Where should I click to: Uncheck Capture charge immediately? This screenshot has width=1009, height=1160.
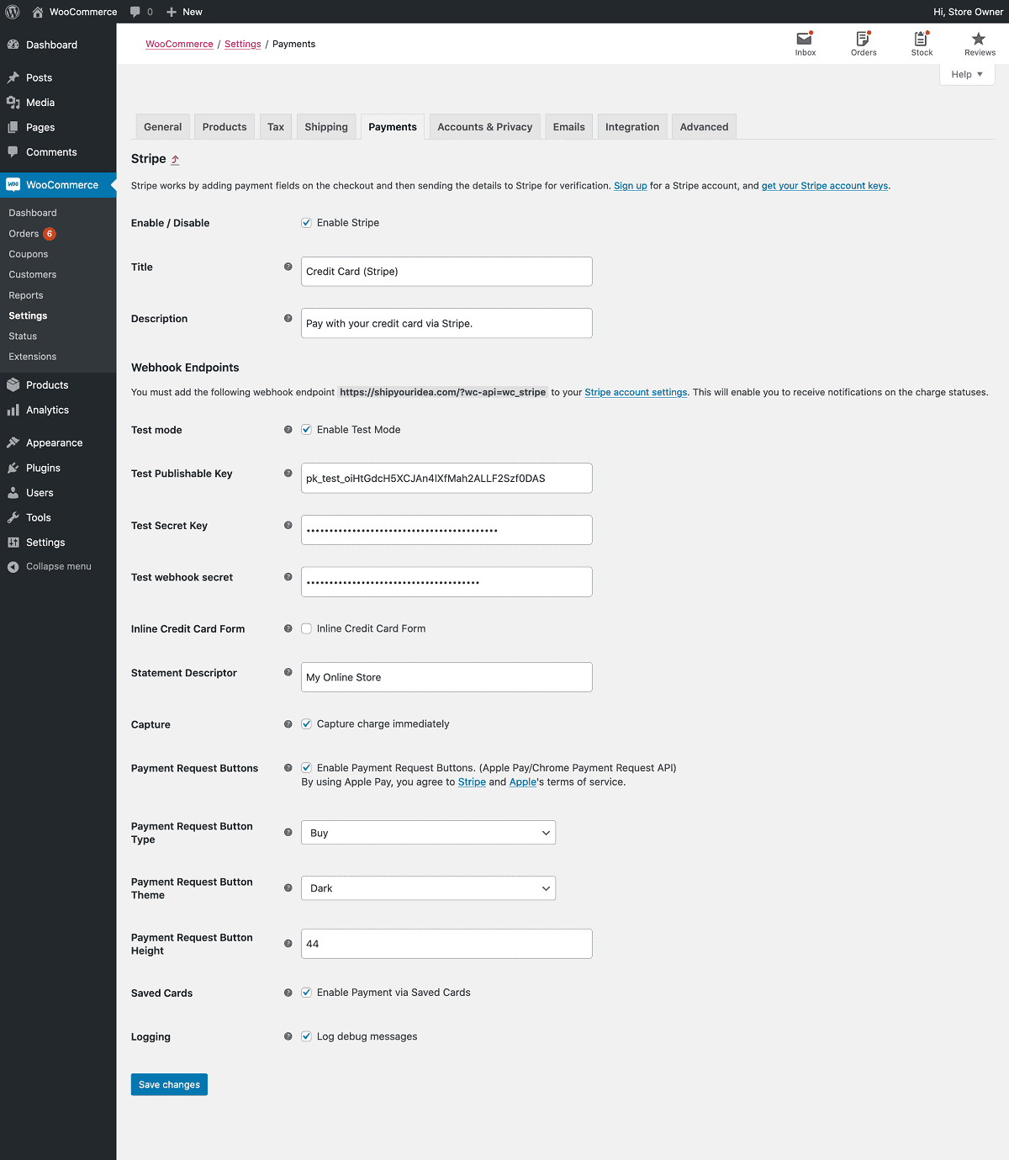tap(306, 723)
